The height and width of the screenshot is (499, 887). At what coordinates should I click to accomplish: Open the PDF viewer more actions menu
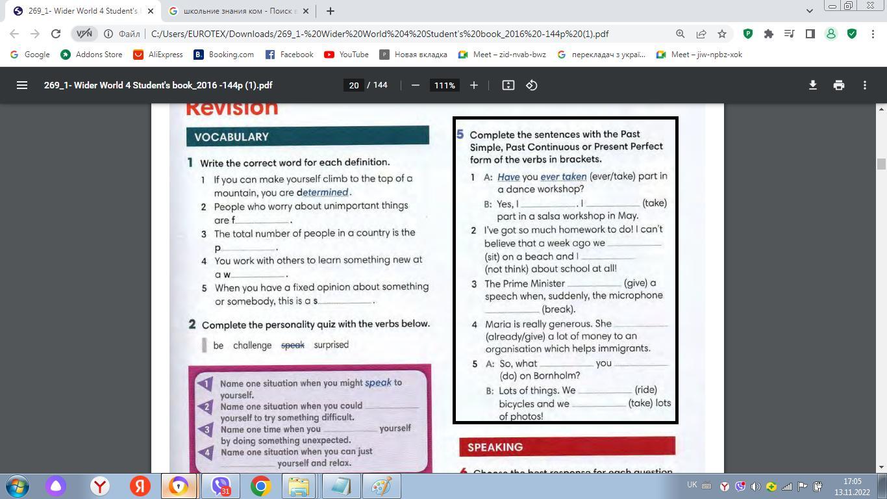coord(865,85)
